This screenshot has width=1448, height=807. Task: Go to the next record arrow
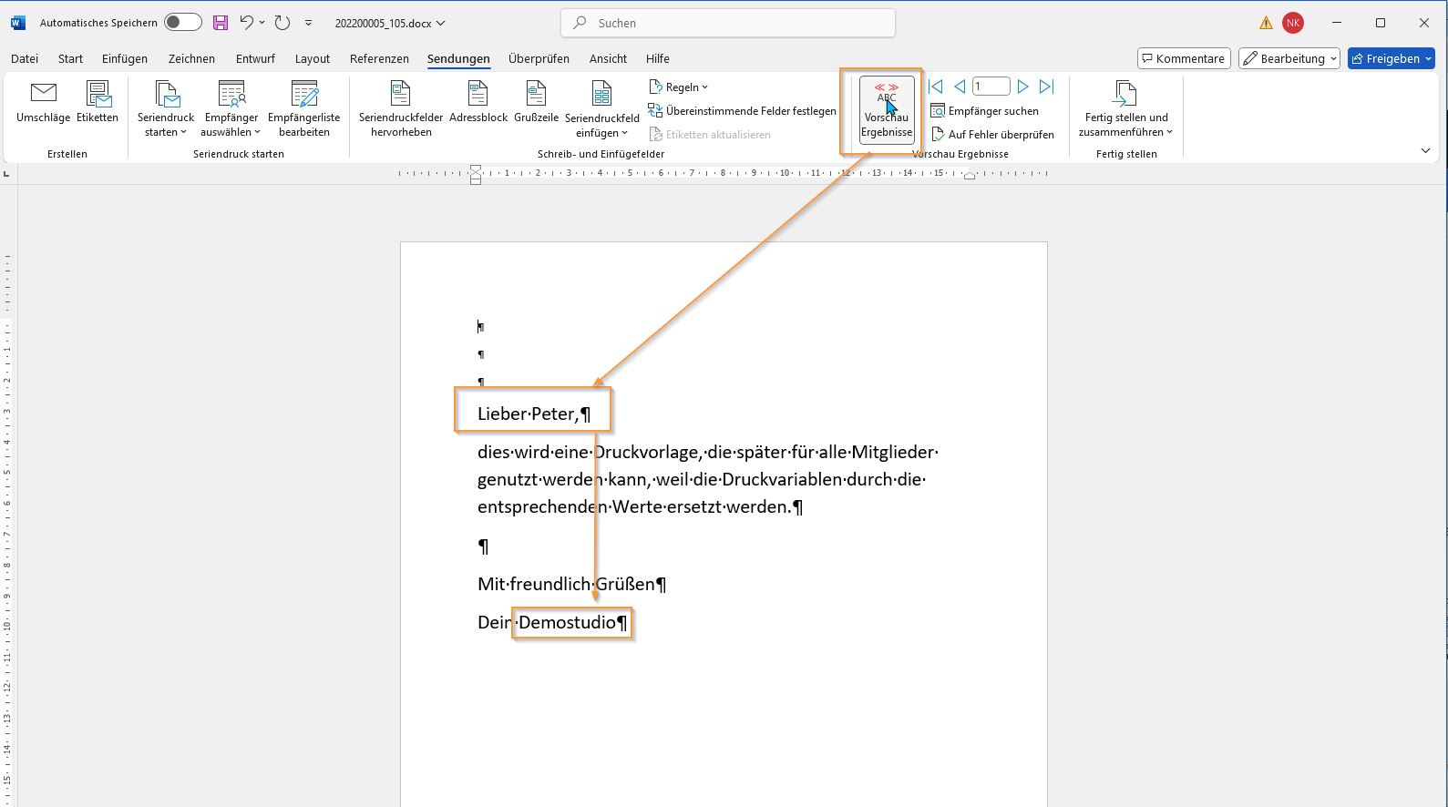click(1022, 87)
